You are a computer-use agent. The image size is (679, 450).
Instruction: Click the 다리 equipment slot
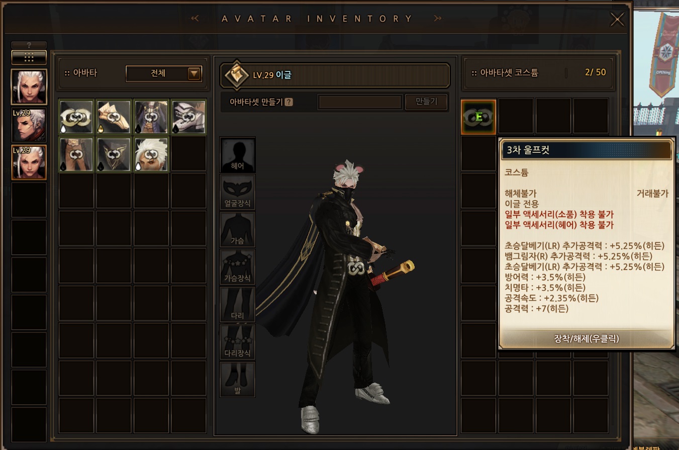pyautogui.click(x=237, y=305)
